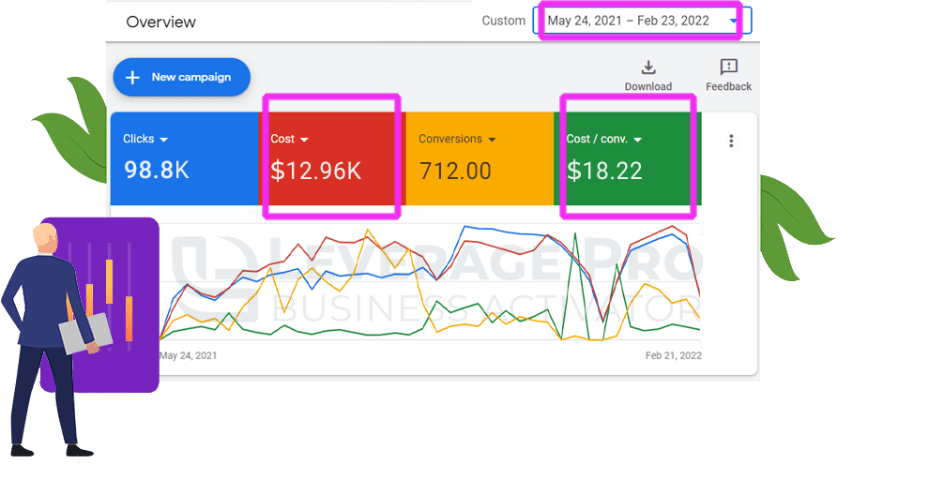Expand the Clicks metric dropdown
The height and width of the screenshot is (494, 929).
163,140
